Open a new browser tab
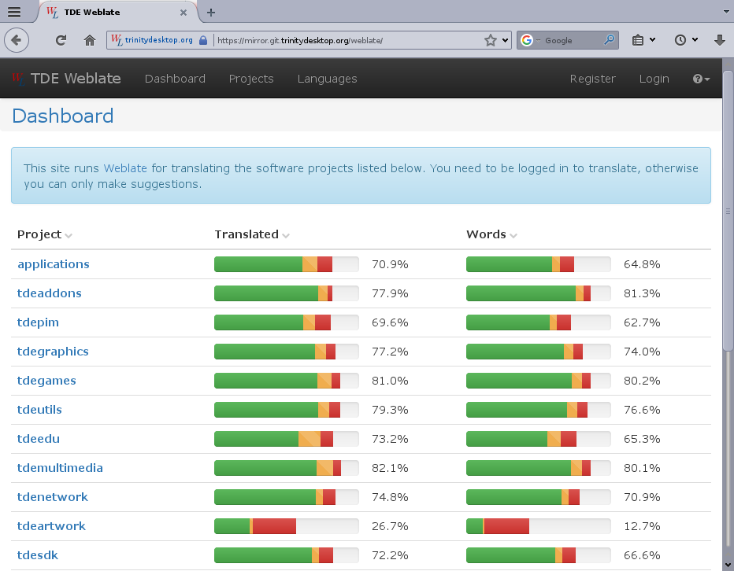734x571 pixels. tap(211, 12)
